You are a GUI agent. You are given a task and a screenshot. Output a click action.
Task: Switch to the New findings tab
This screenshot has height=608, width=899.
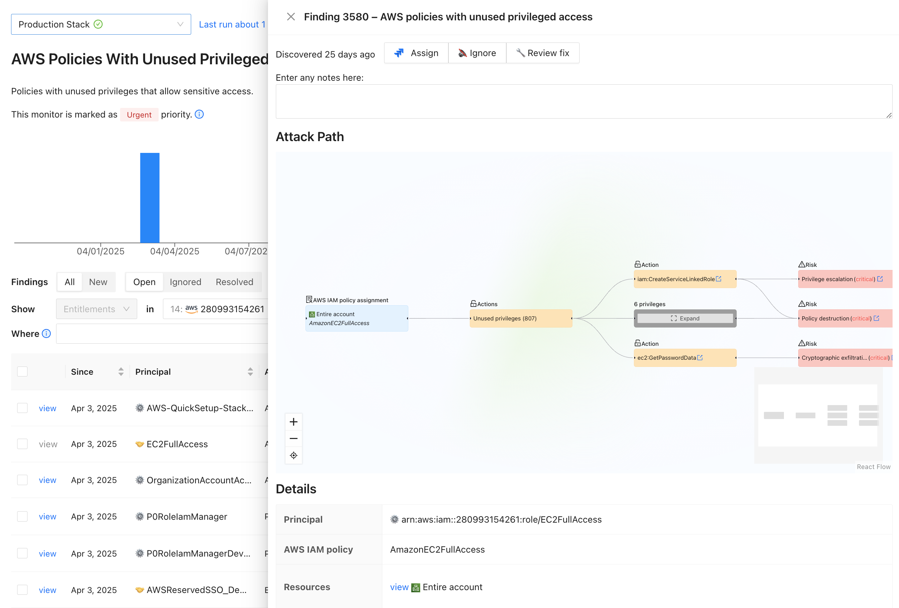pyautogui.click(x=98, y=282)
